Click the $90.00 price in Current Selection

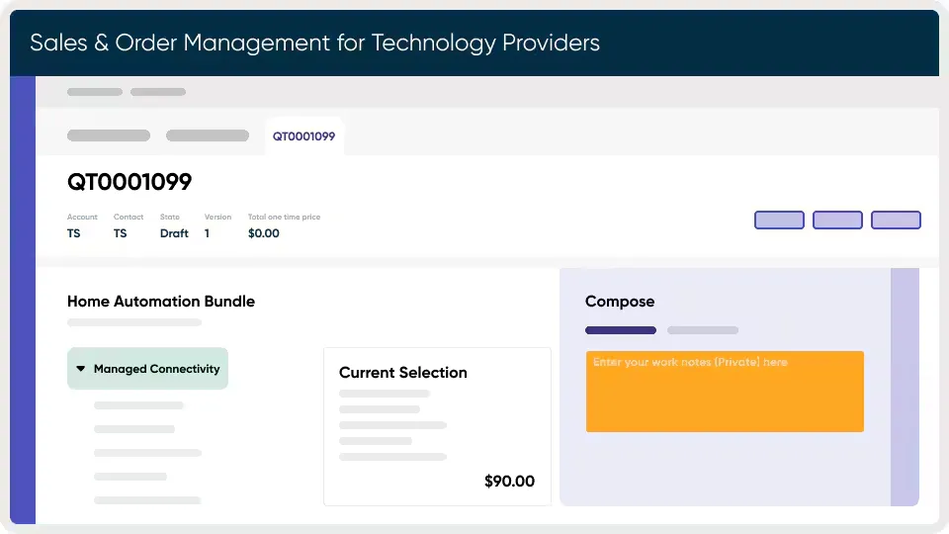(x=509, y=482)
